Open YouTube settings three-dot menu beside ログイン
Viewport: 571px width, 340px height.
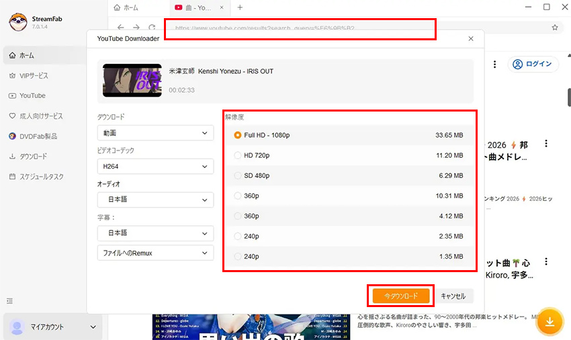494,64
